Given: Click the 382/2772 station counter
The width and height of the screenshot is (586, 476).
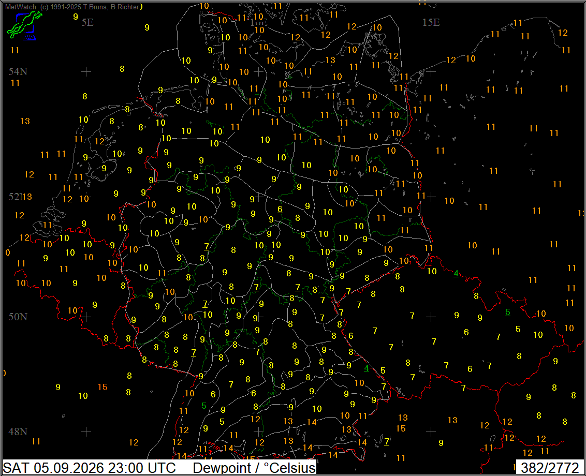Looking at the screenshot, I should (550, 468).
